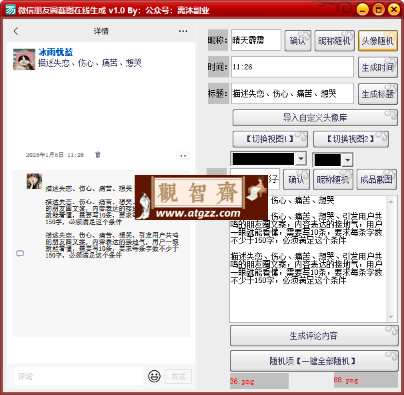Viewport: 404px width, 395px height.
Task: Click the cat avatar of 冰雨忧蓝
Action: point(24,59)
